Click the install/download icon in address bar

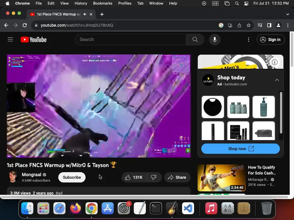click(230, 25)
